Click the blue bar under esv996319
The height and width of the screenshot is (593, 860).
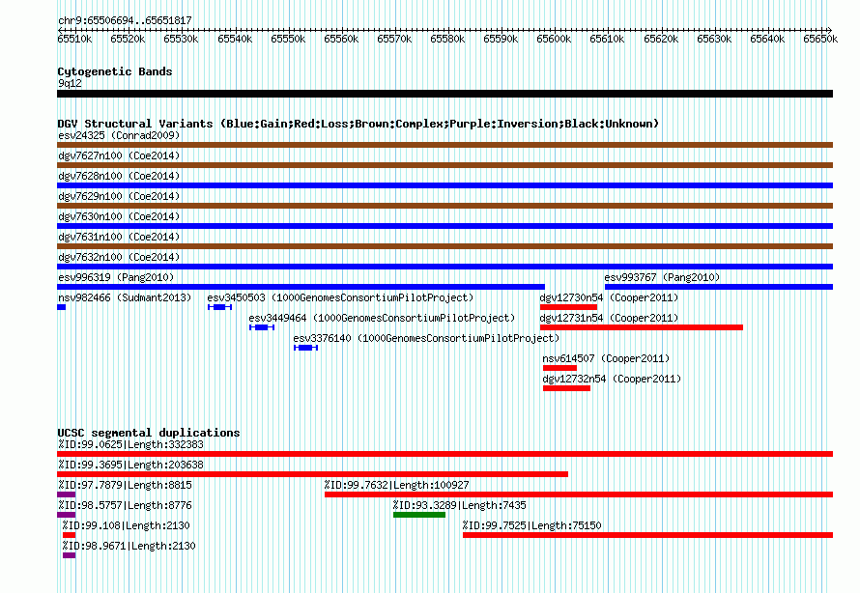pos(301,287)
